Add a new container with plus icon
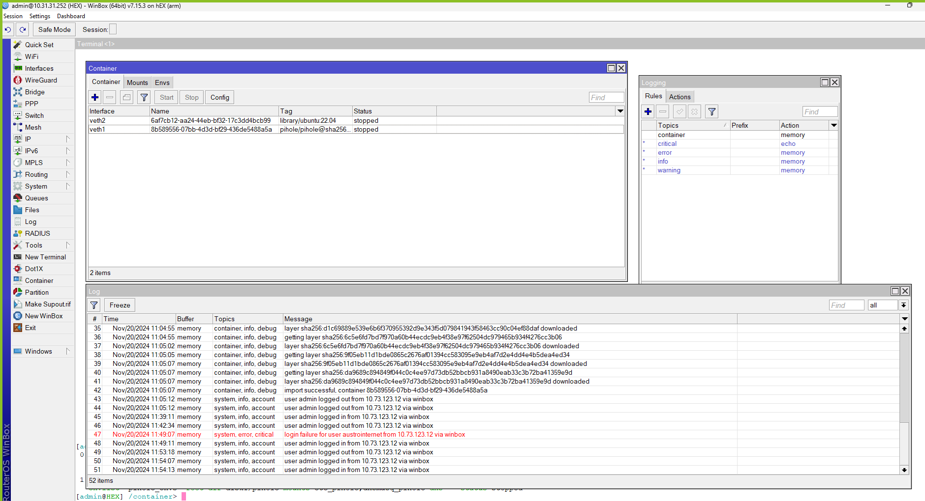This screenshot has height=501, width=925. point(95,97)
